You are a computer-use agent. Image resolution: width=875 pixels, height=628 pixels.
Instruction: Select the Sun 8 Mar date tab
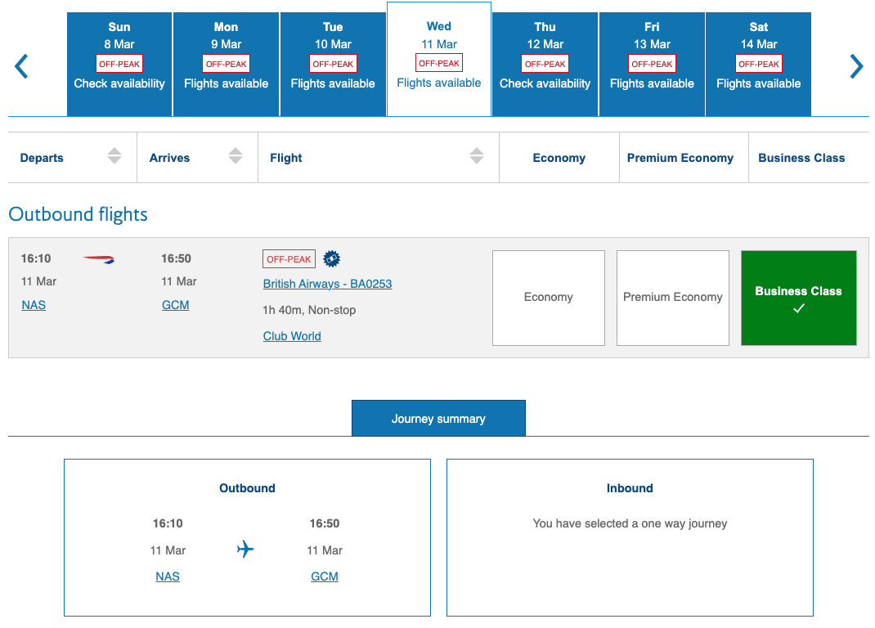click(x=119, y=65)
